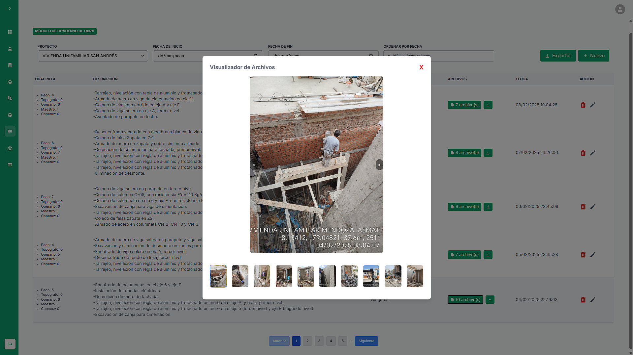Download files for the 06/02/2025 entry
633x355 pixels.
pyautogui.click(x=488, y=207)
